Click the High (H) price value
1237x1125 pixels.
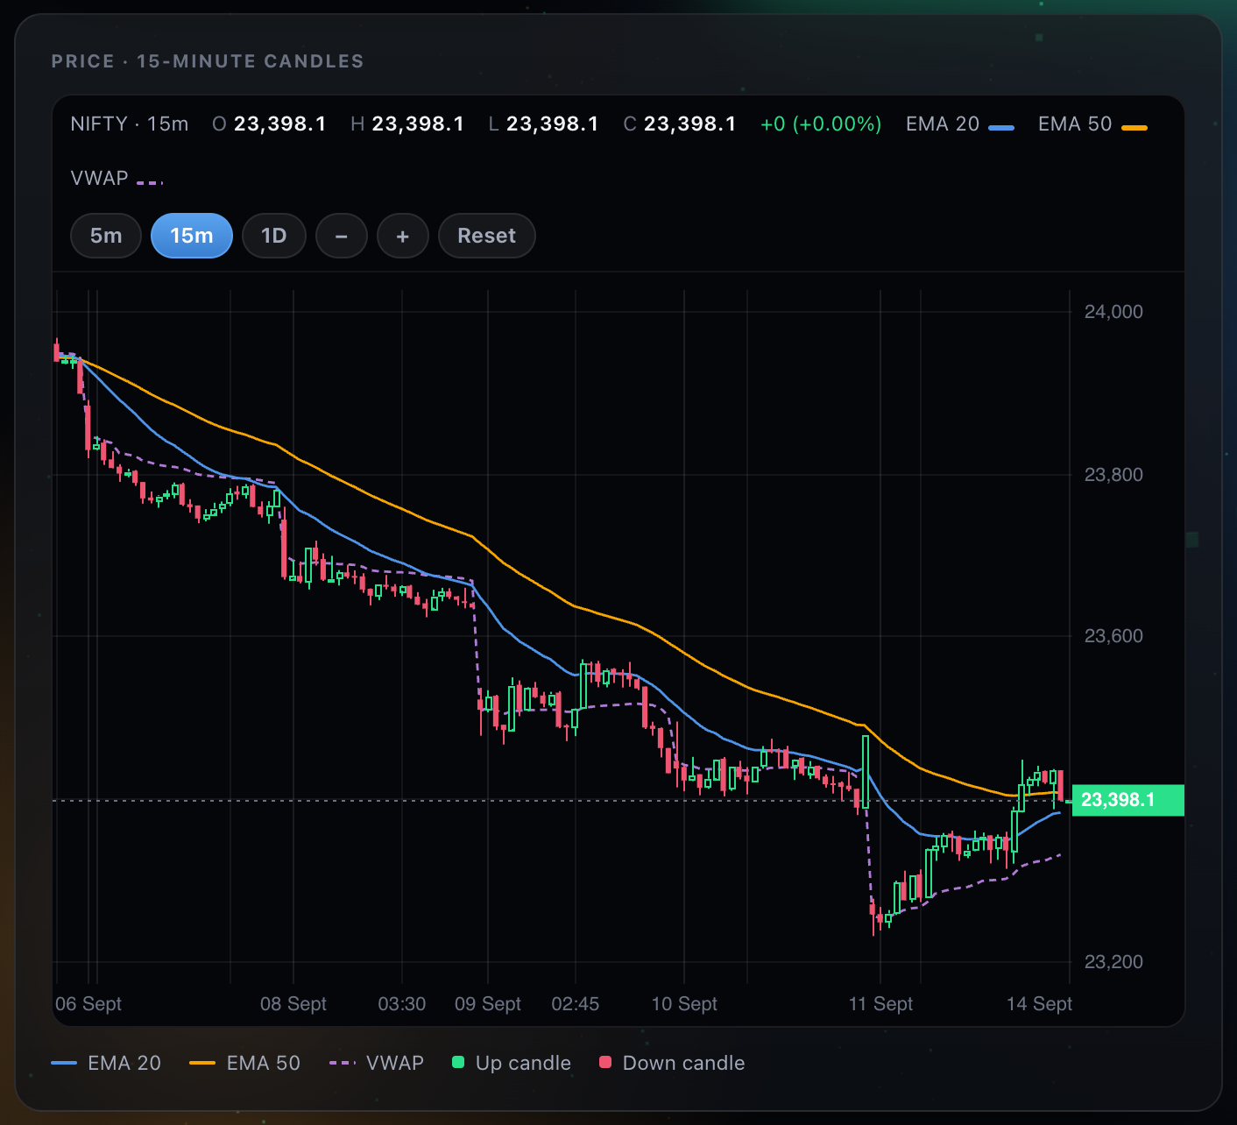click(418, 124)
